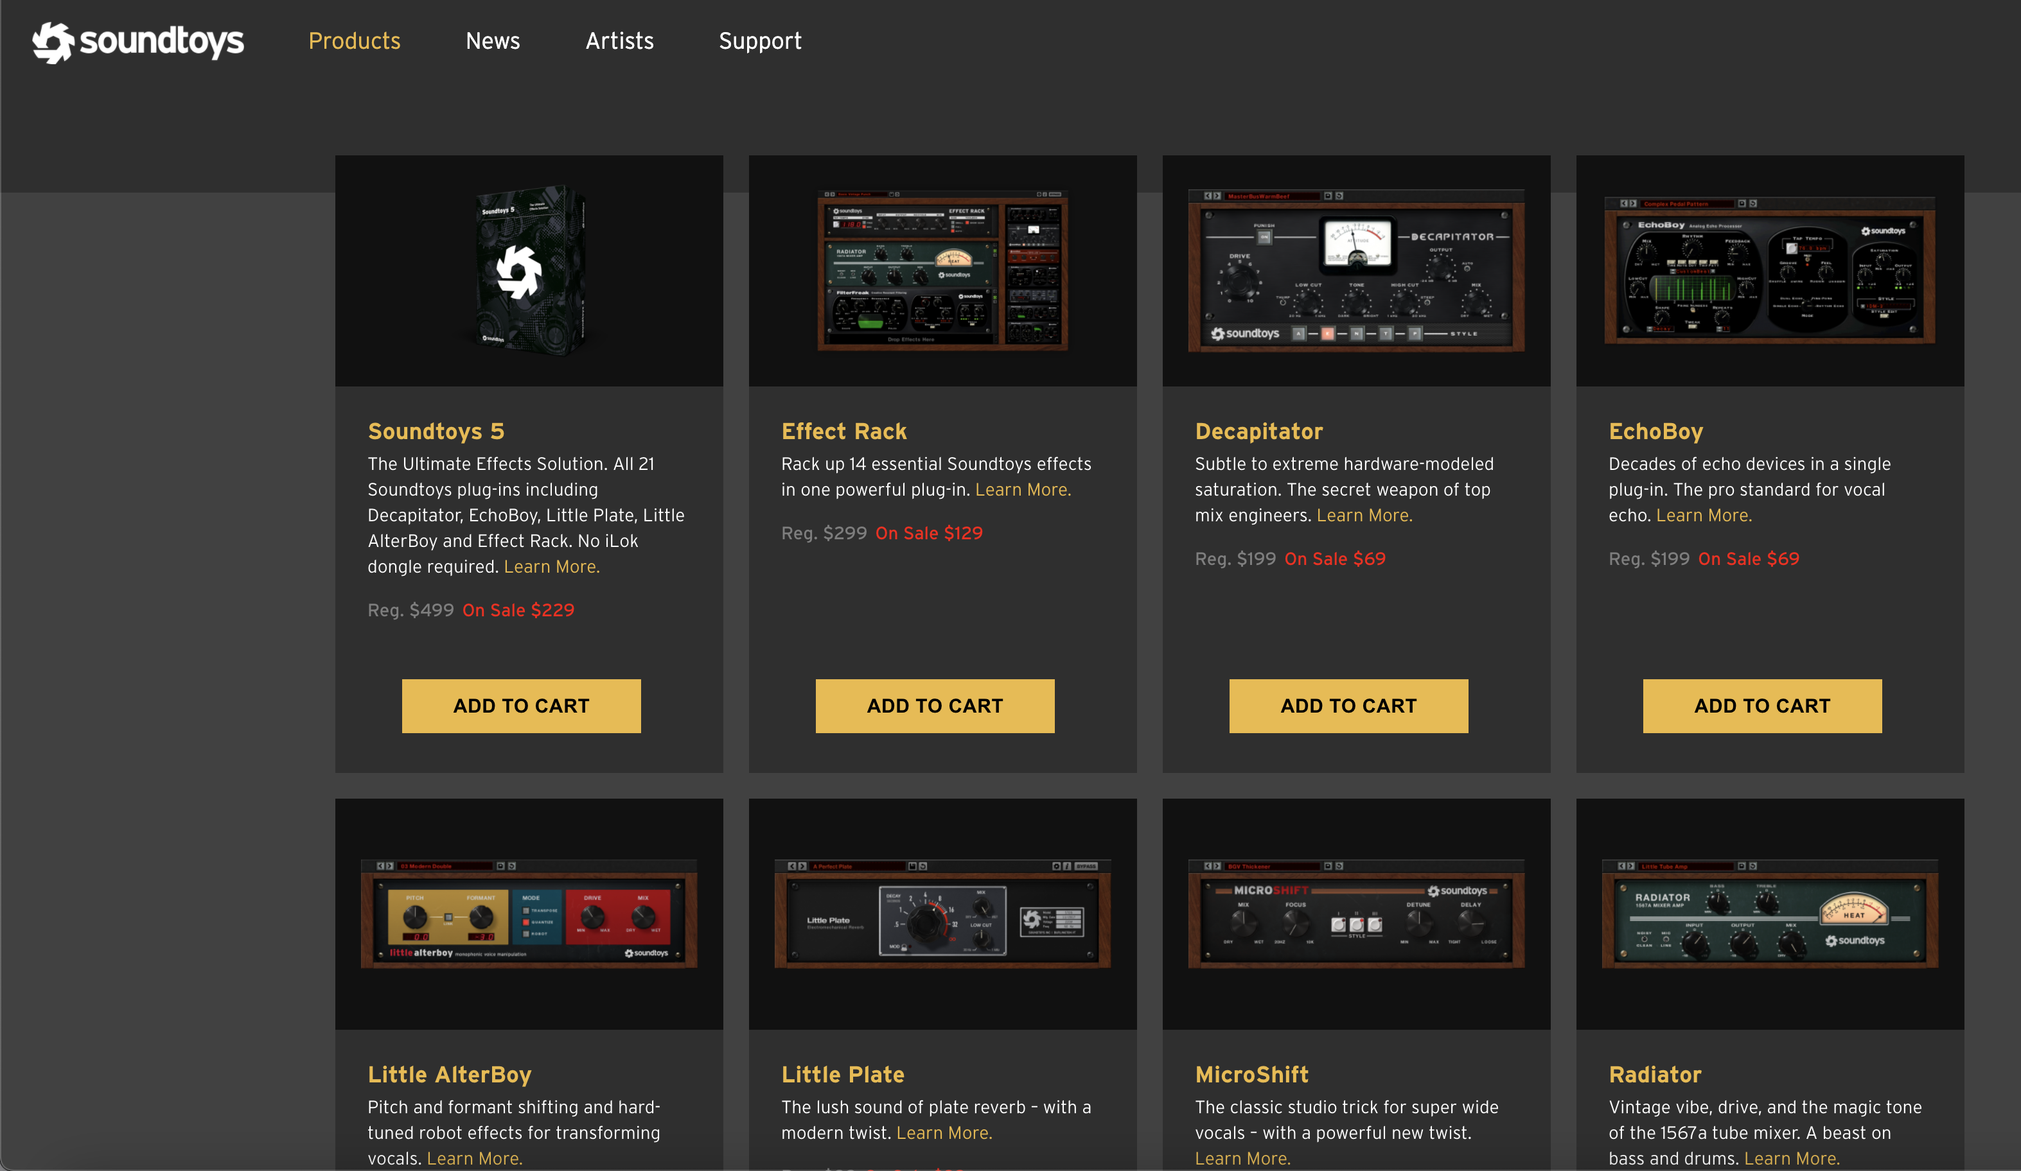This screenshot has height=1171, width=2021.
Task: Click Learn More under EchoBoy
Action: coord(1704,516)
